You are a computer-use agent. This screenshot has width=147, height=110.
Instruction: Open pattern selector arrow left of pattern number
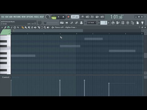point(99,23)
